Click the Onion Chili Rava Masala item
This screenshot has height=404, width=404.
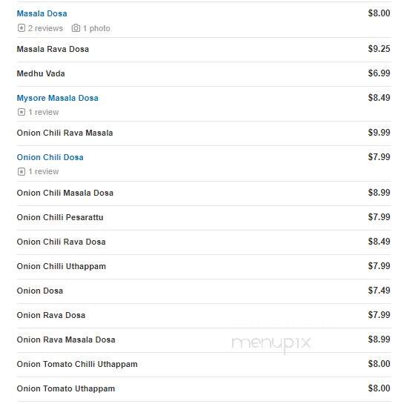[64, 133]
